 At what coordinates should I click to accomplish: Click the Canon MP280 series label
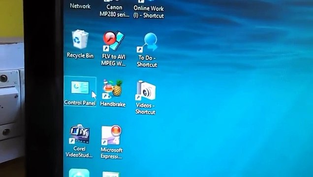(x=114, y=11)
